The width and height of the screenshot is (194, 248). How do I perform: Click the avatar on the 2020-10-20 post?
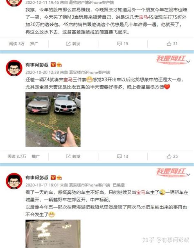point(14,68)
